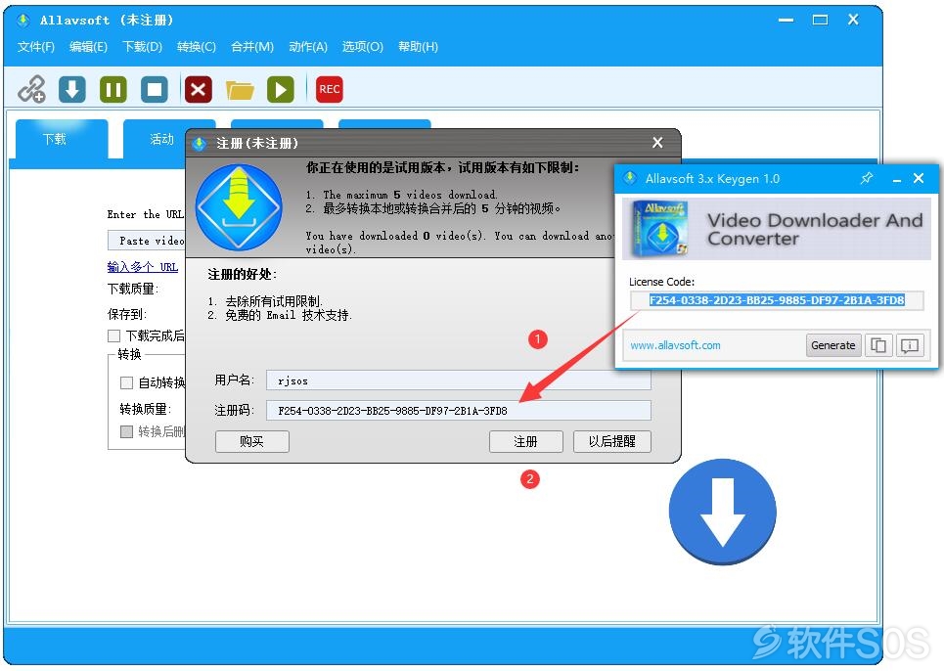Focus the 注册码 input field

pyautogui.click(x=458, y=411)
